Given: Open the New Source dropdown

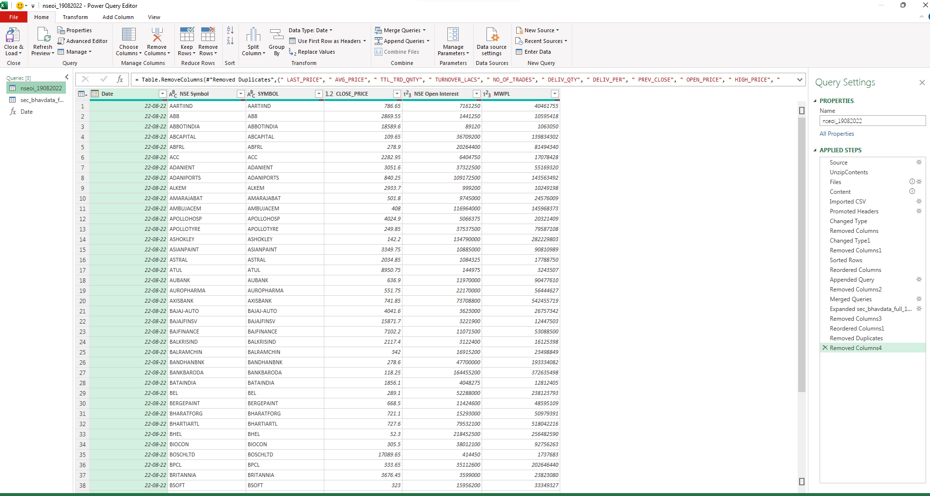Looking at the screenshot, I should 537,30.
